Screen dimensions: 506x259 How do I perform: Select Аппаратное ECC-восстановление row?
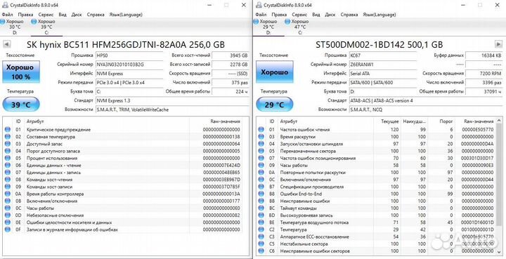click(376, 237)
